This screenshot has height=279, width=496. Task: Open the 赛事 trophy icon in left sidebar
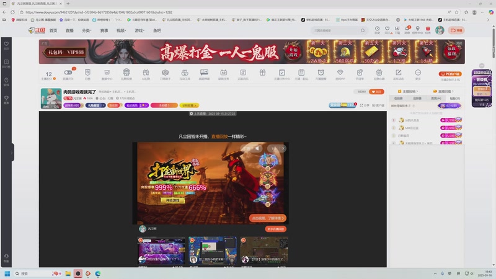tap(6, 100)
